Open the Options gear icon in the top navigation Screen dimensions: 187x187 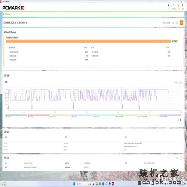pyautogui.click(x=183, y=6)
